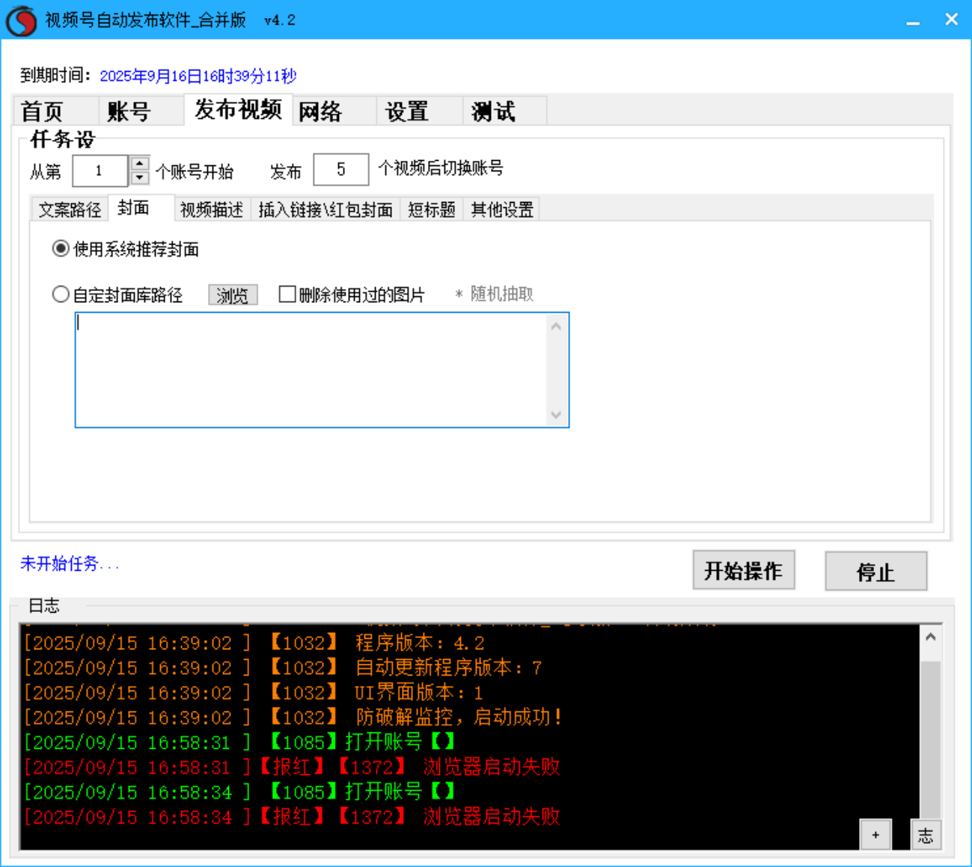
Task: Switch to 其他设置 sub-tab
Action: click(502, 209)
